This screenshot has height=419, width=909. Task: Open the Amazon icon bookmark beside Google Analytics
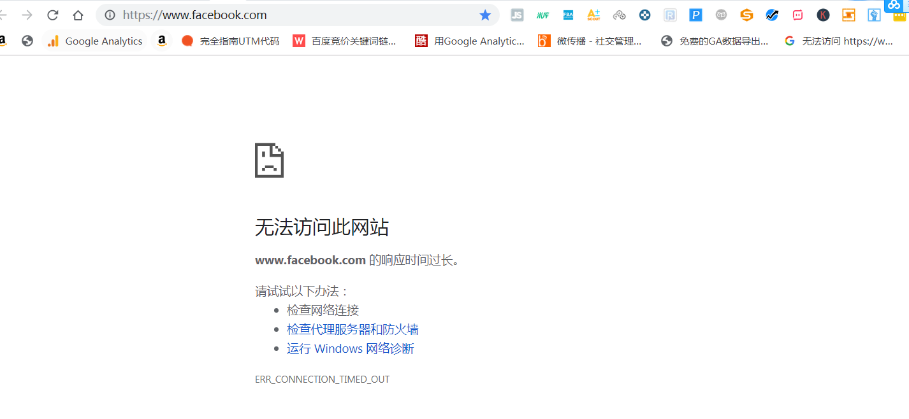click(162, 41)
